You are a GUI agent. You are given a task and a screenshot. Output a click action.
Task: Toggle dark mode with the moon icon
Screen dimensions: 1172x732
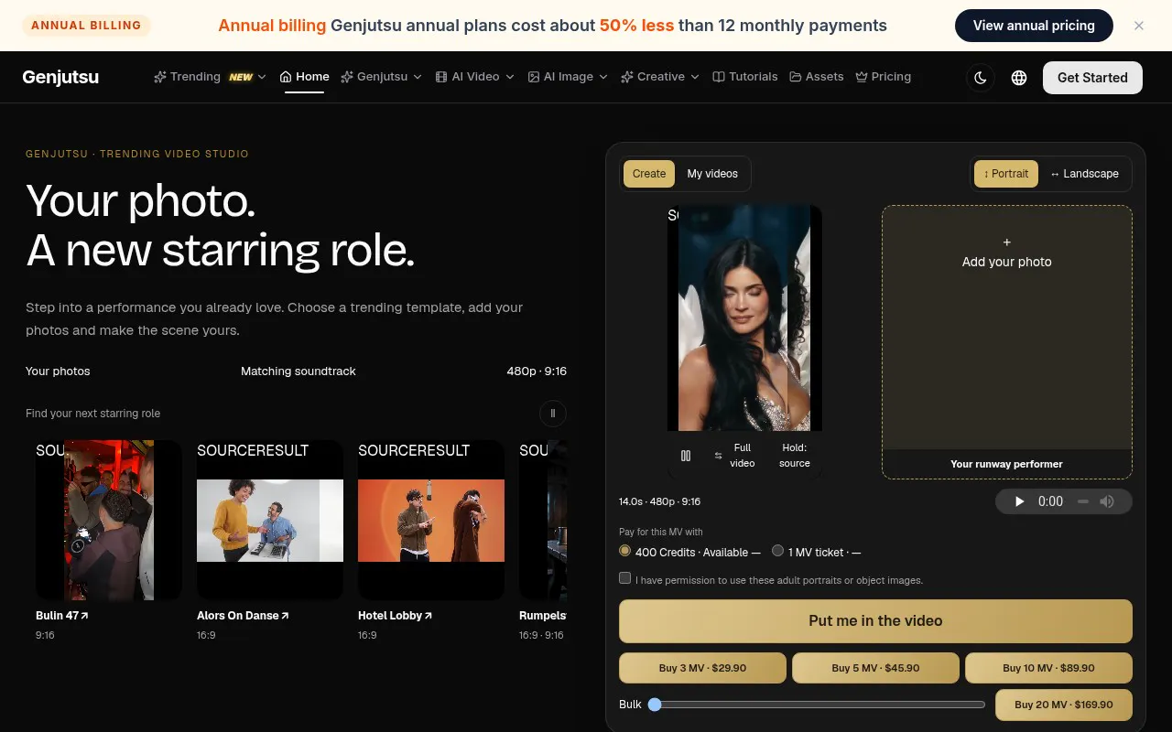981,78
